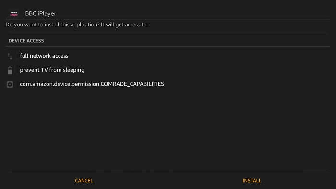Select the network up-down arrows icon

tap(10, 56)
